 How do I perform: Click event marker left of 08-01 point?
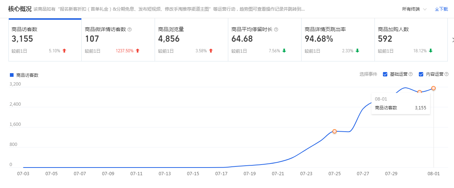click(x=420, y=92)
